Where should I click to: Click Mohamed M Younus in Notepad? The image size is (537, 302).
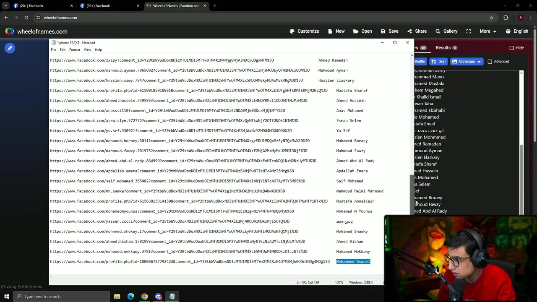[x=354, y=211]
